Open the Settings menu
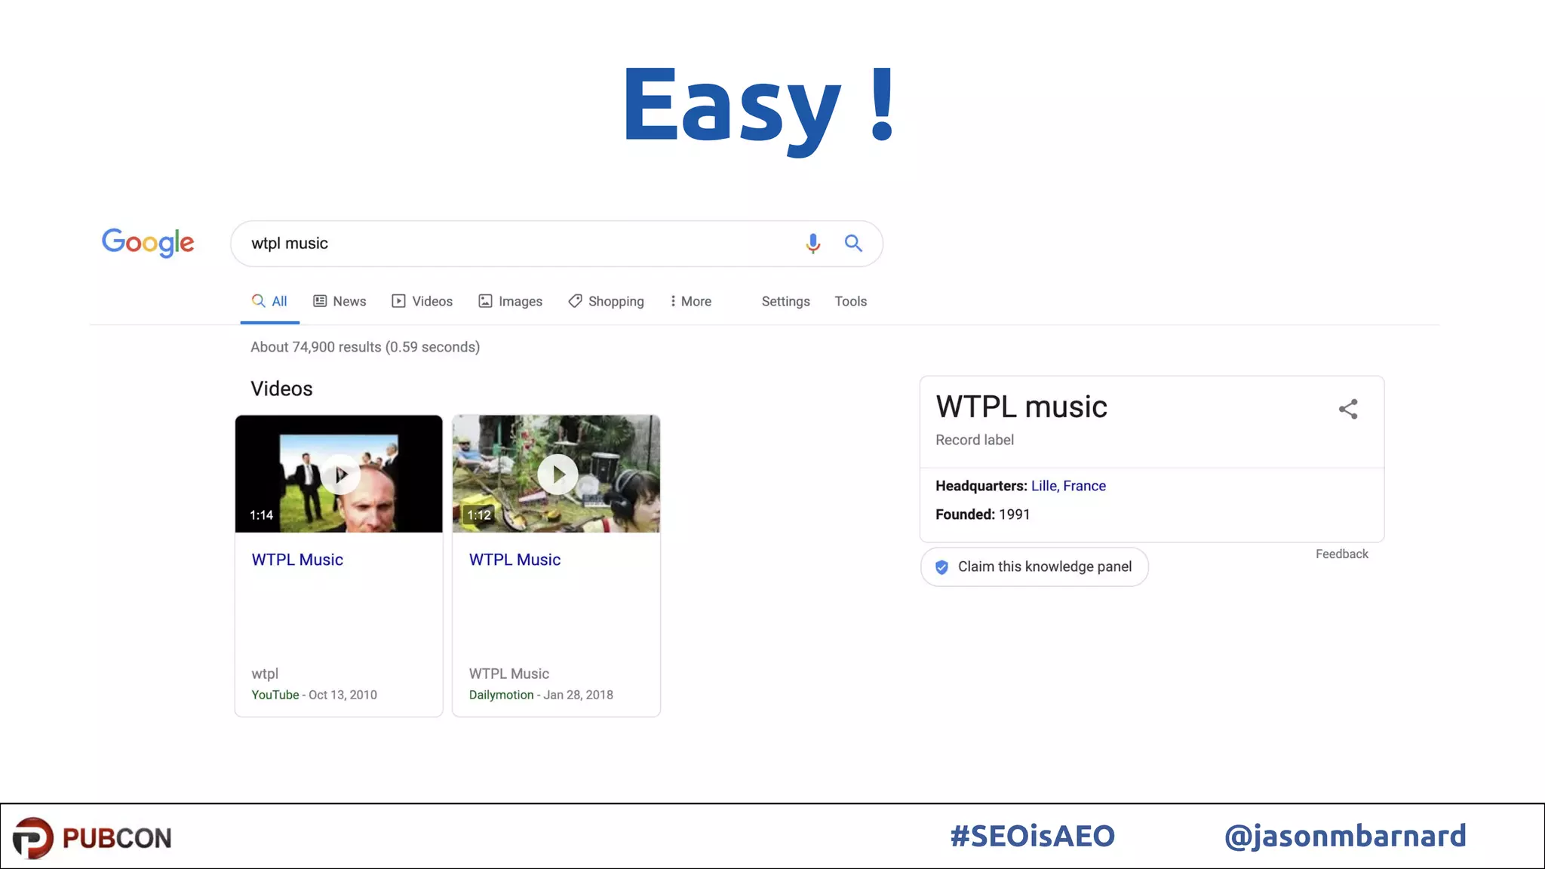The width and height of the screenshot is (1545, 869). 785,301
